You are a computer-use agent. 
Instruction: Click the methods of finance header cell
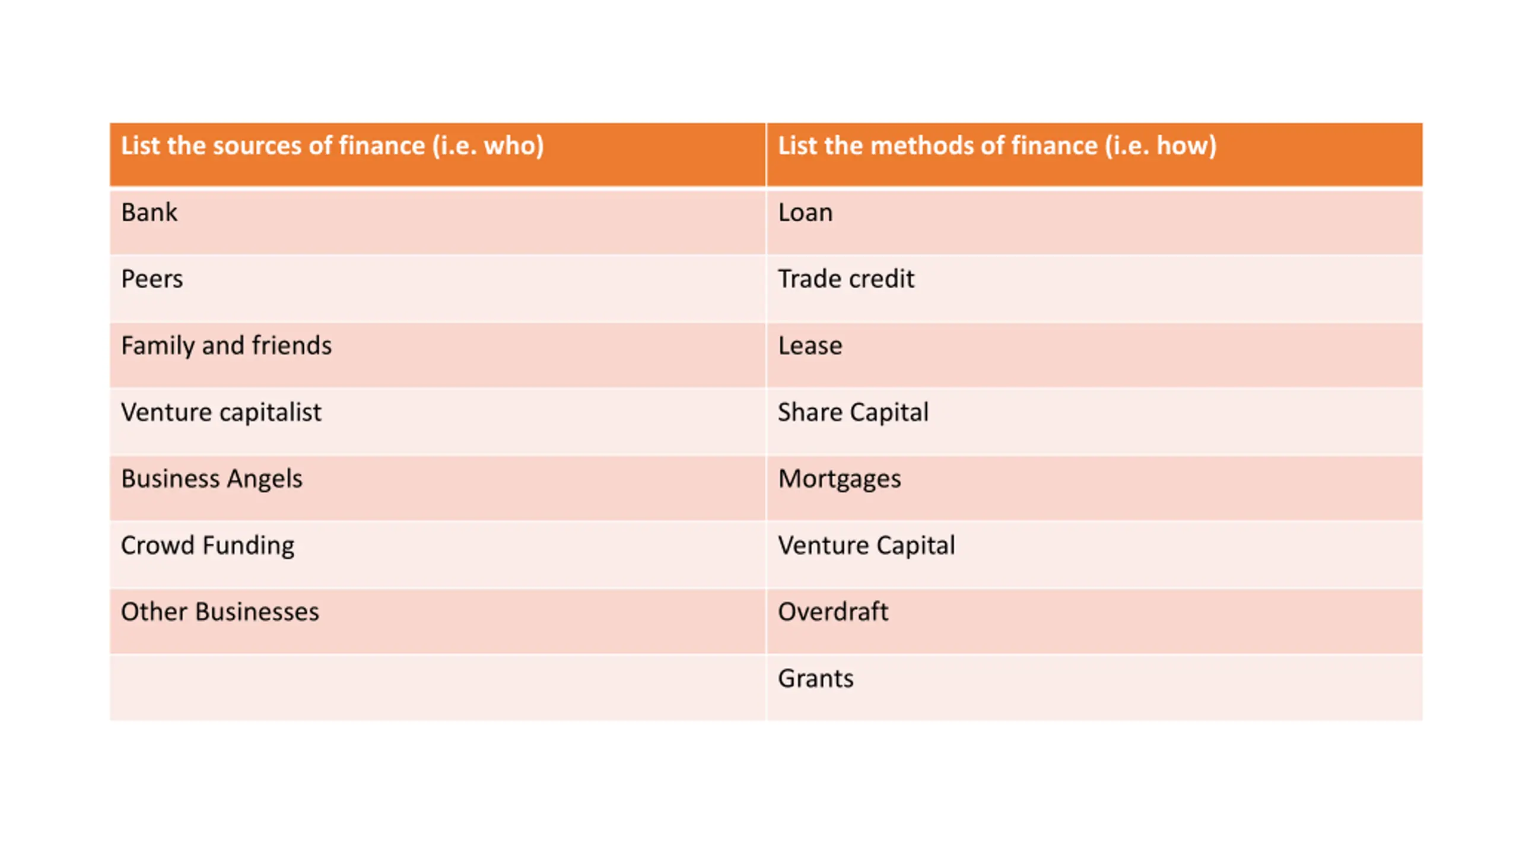click(x=1094, y=154)
